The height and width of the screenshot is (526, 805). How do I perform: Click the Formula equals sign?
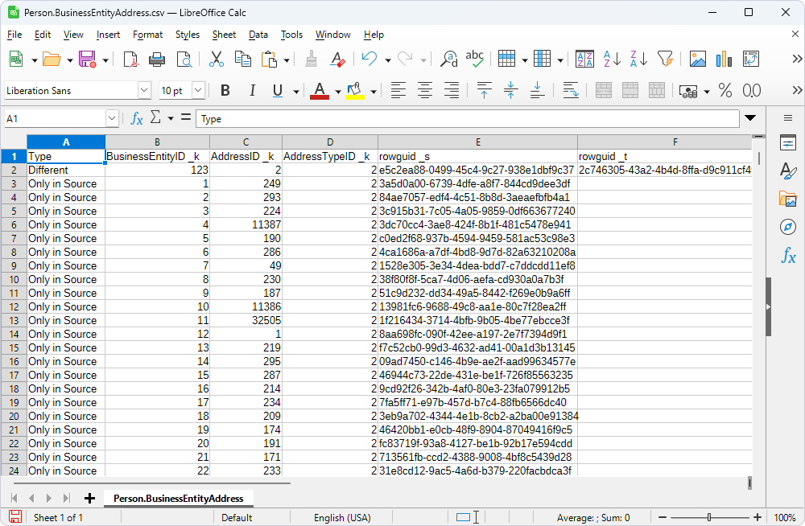coord(186,118)
